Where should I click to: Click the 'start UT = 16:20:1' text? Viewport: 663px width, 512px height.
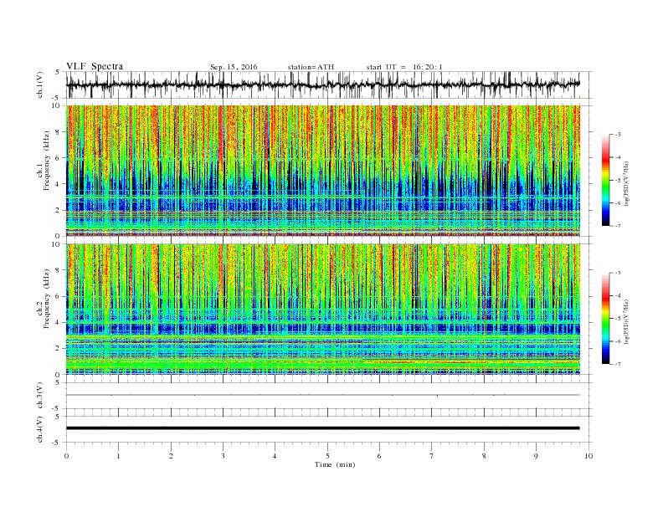(404, 67)
